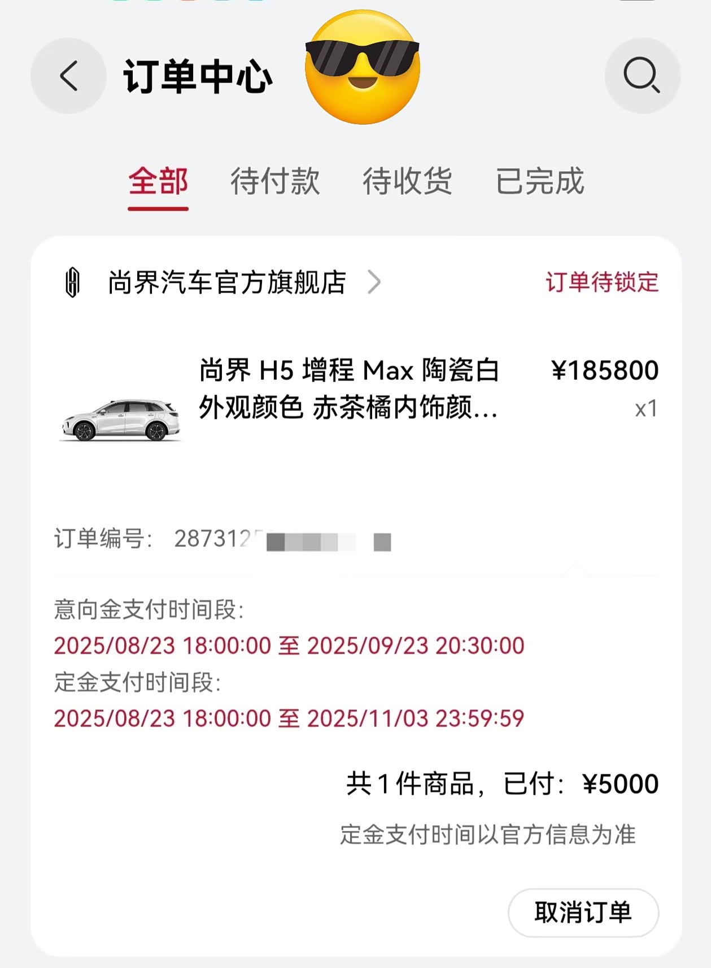Tap the ¥185800 price
711x968 pixels.
[x=605, y=371]
